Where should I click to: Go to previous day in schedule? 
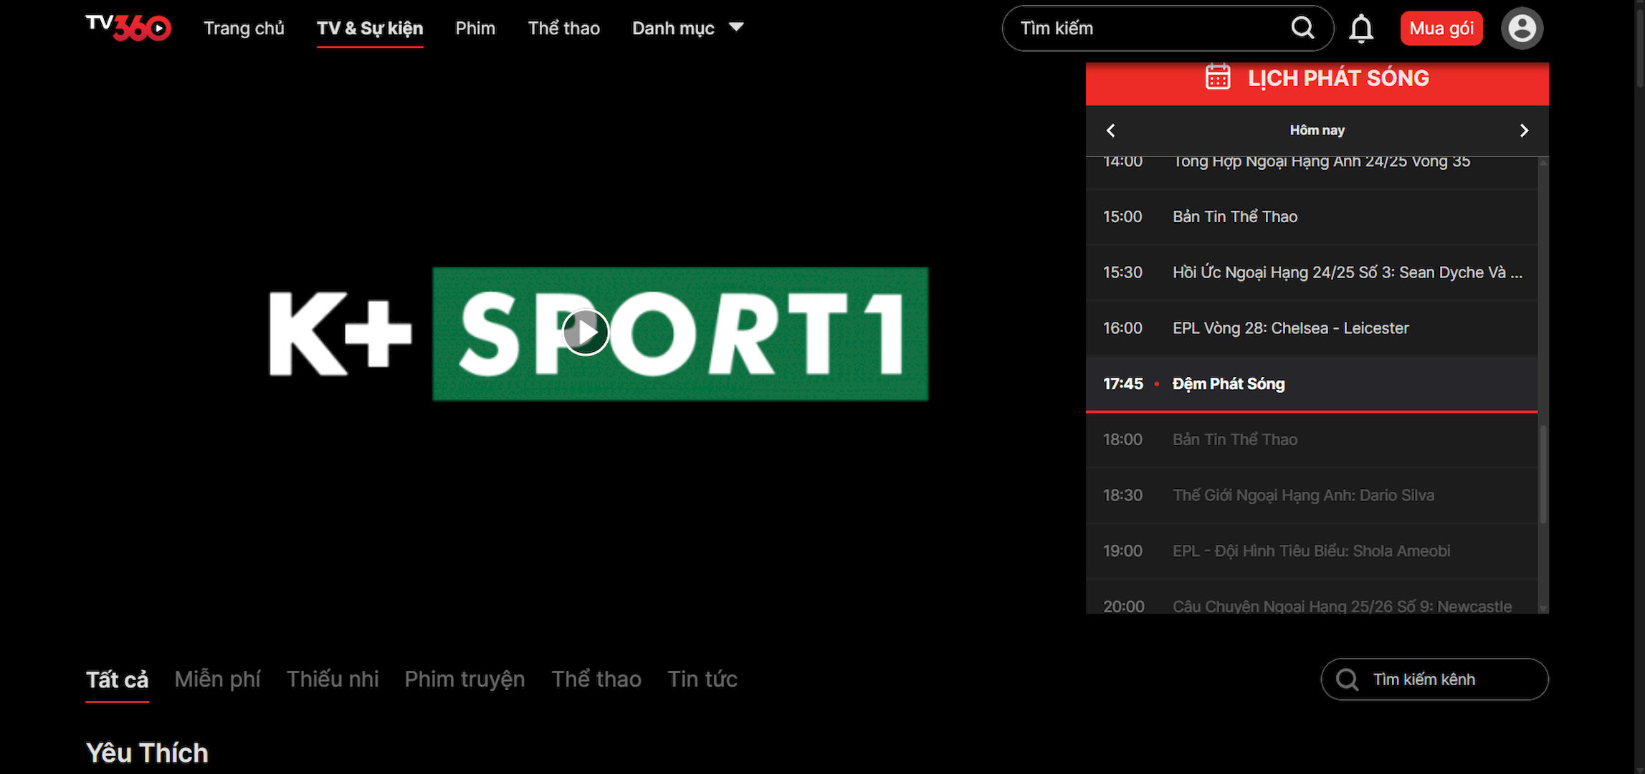pos(1111,130)
